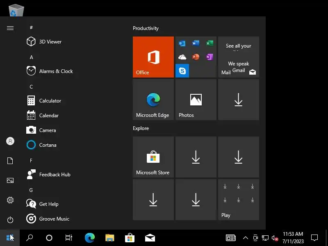Image resolution: width=328 pixels, height=246 pixels.
Task: Open News and interests widget
Action: click(x=231, y=238)
